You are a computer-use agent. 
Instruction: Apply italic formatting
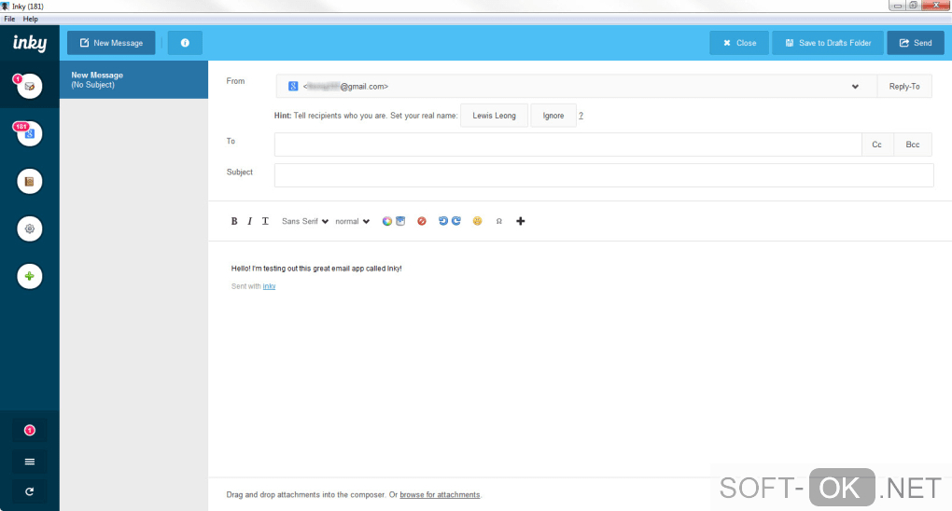click(x=249, y=222)
